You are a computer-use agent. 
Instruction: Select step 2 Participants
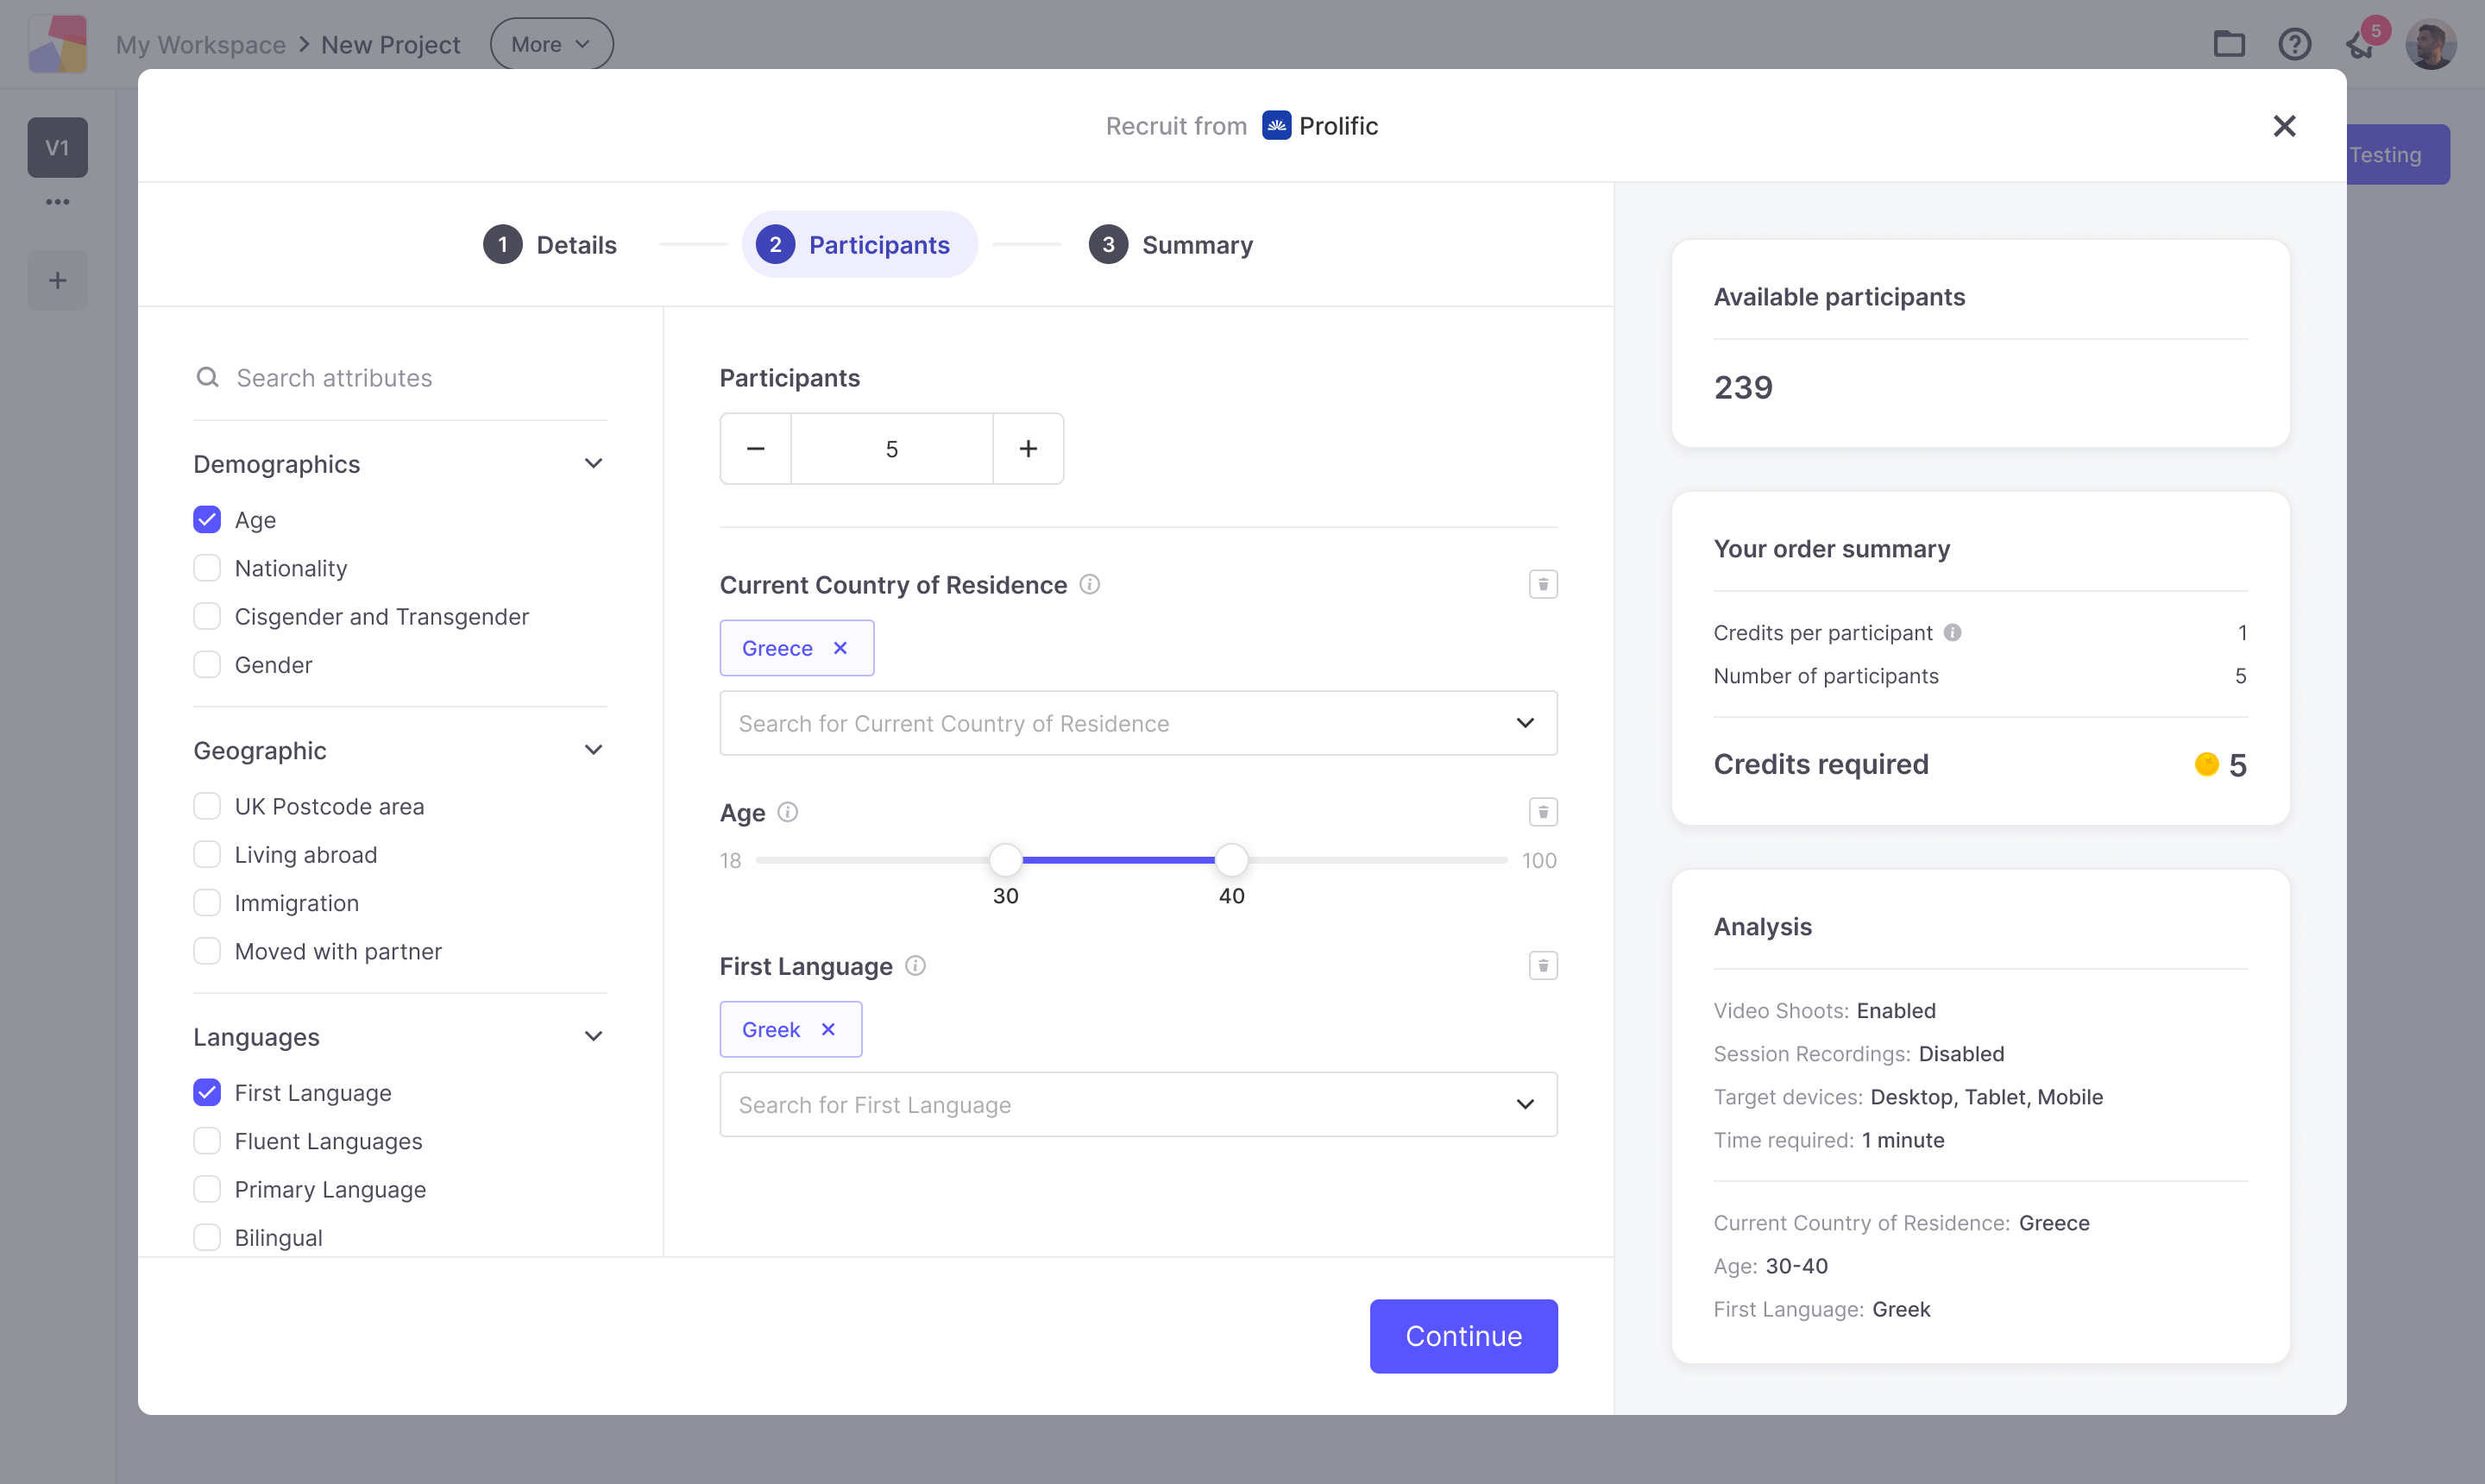[859, 245]
